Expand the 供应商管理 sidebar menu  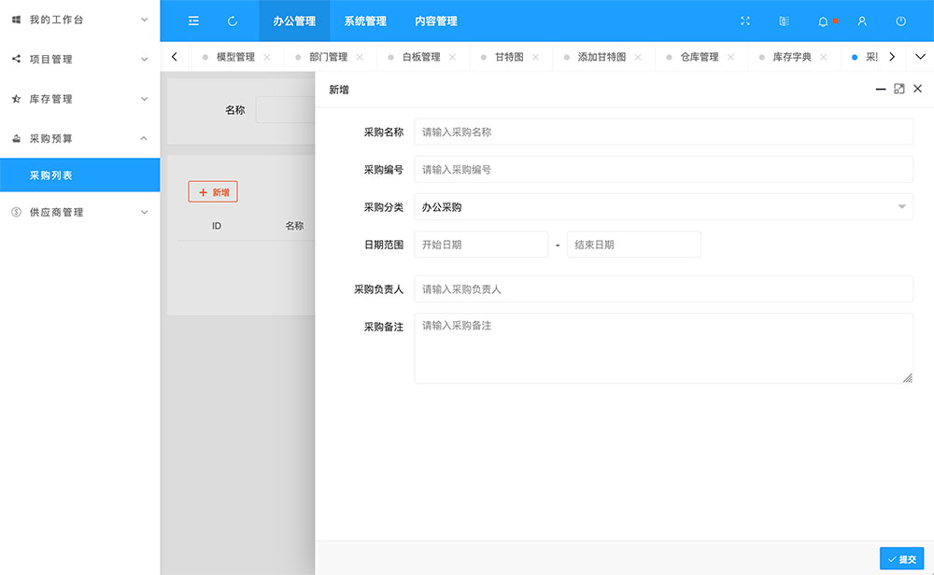point(79,213)
